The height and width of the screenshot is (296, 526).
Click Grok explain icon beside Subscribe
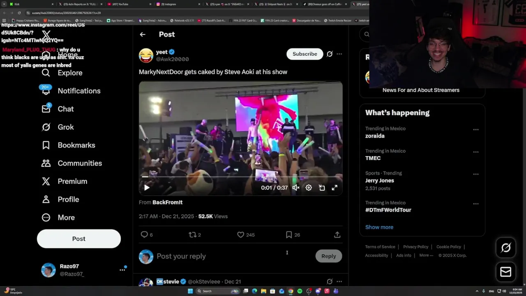pyautogui.click(x=330, y=54)
